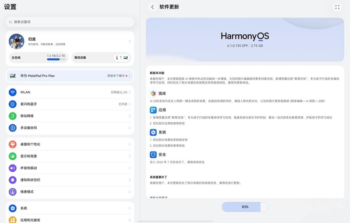Image resolution: width=350 pixels, height=223 pixels.
Task: Click the 系统 gear icon in sidebar
Action: point(13,208)
